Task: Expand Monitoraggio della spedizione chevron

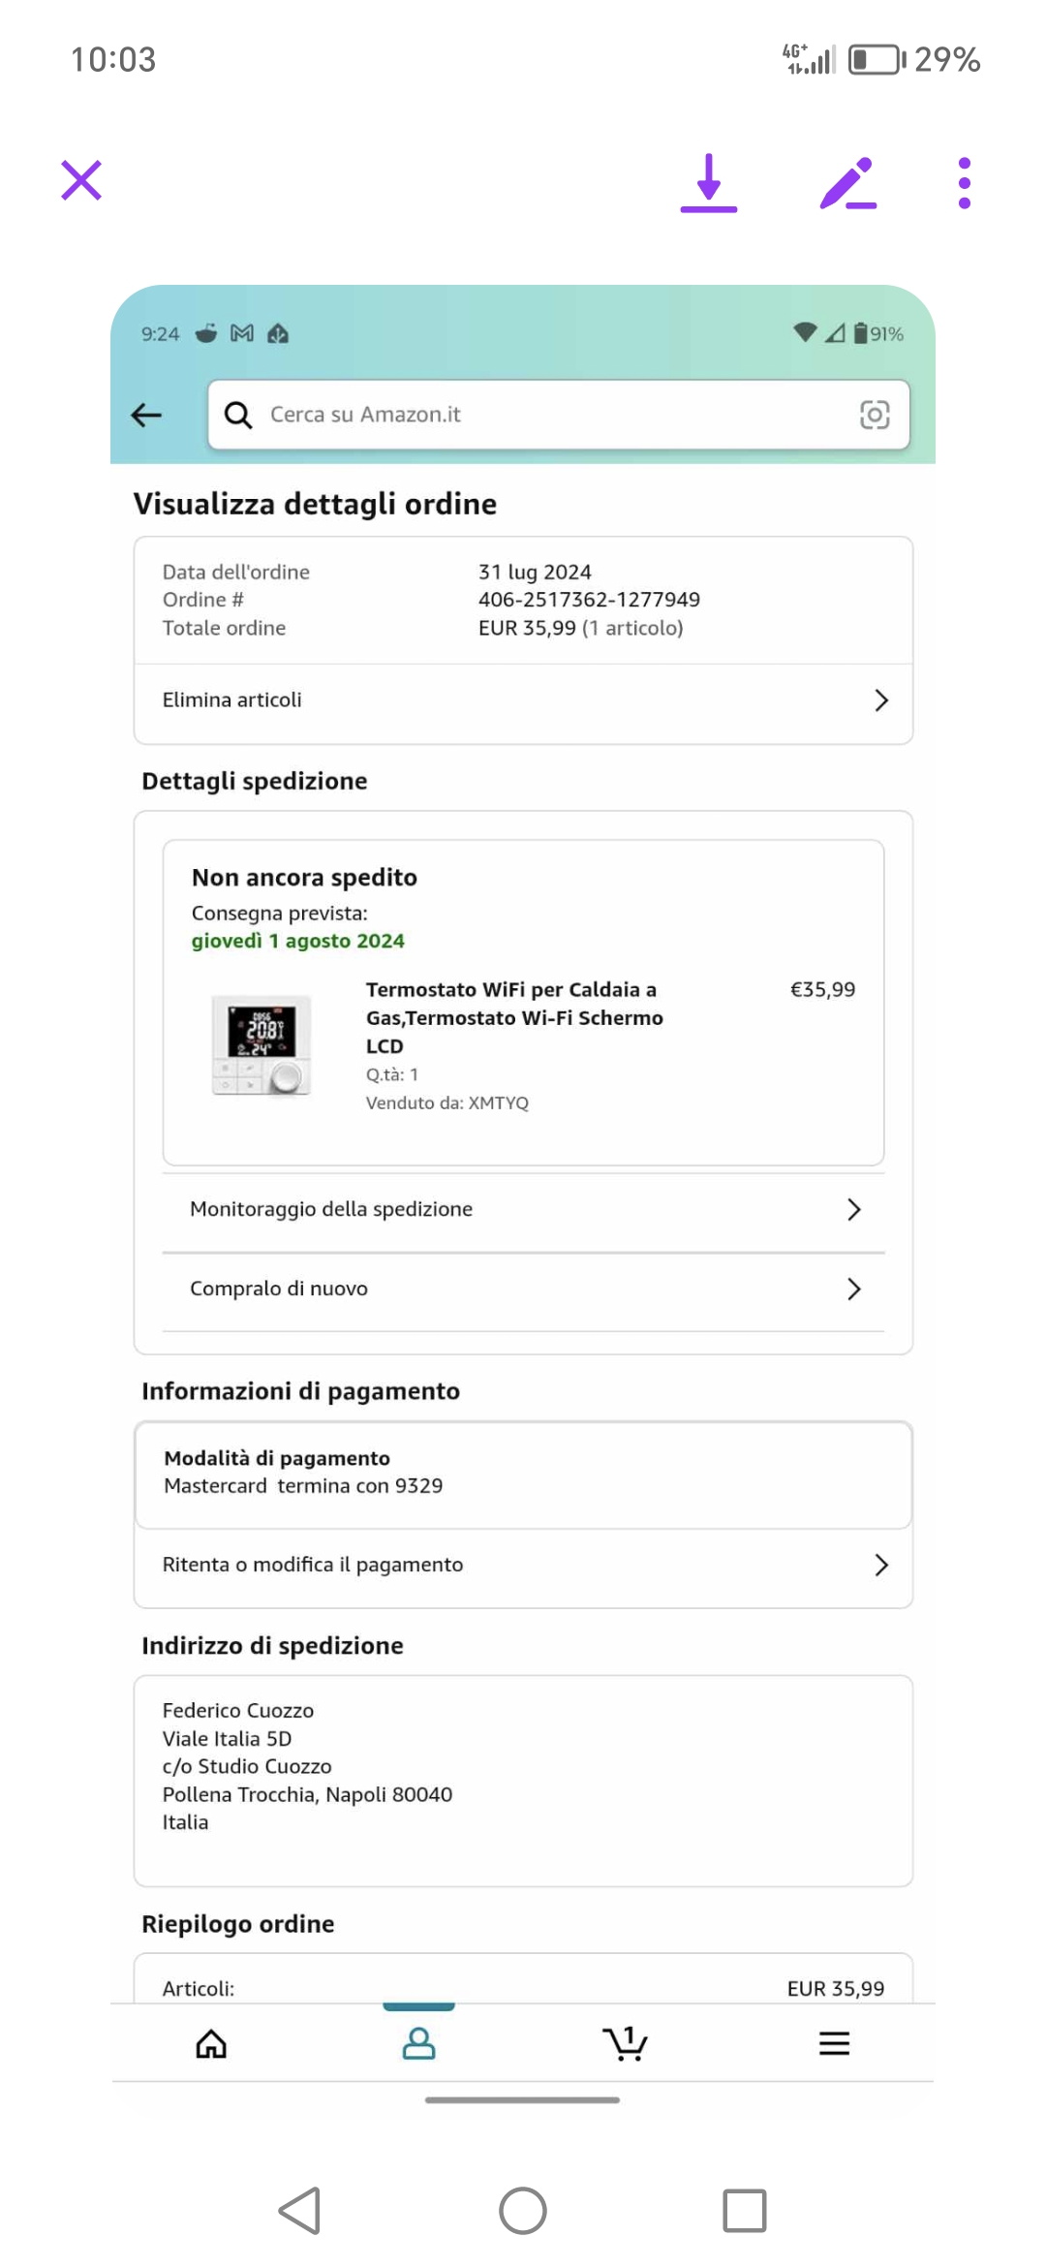Action: pyautogui.click(x=853, y=1209)
